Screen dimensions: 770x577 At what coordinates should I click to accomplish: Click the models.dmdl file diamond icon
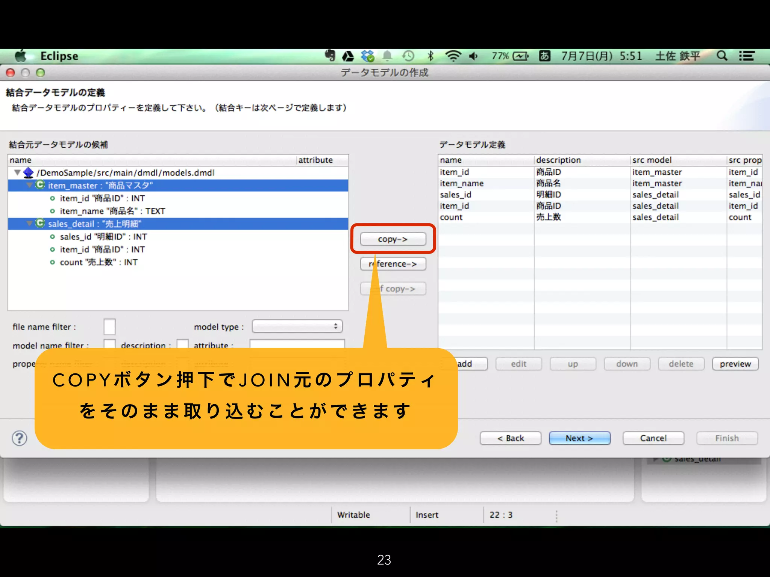click(x=29, y=173)
